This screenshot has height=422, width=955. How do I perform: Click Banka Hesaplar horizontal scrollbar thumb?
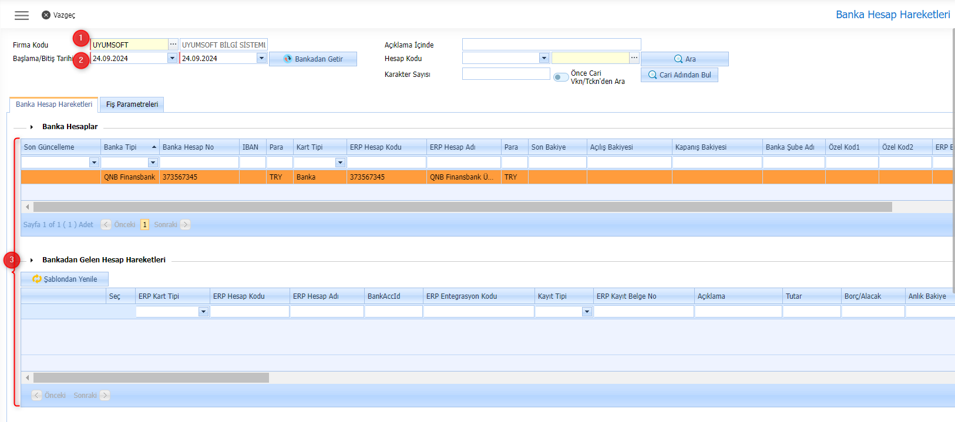[463, 207]
